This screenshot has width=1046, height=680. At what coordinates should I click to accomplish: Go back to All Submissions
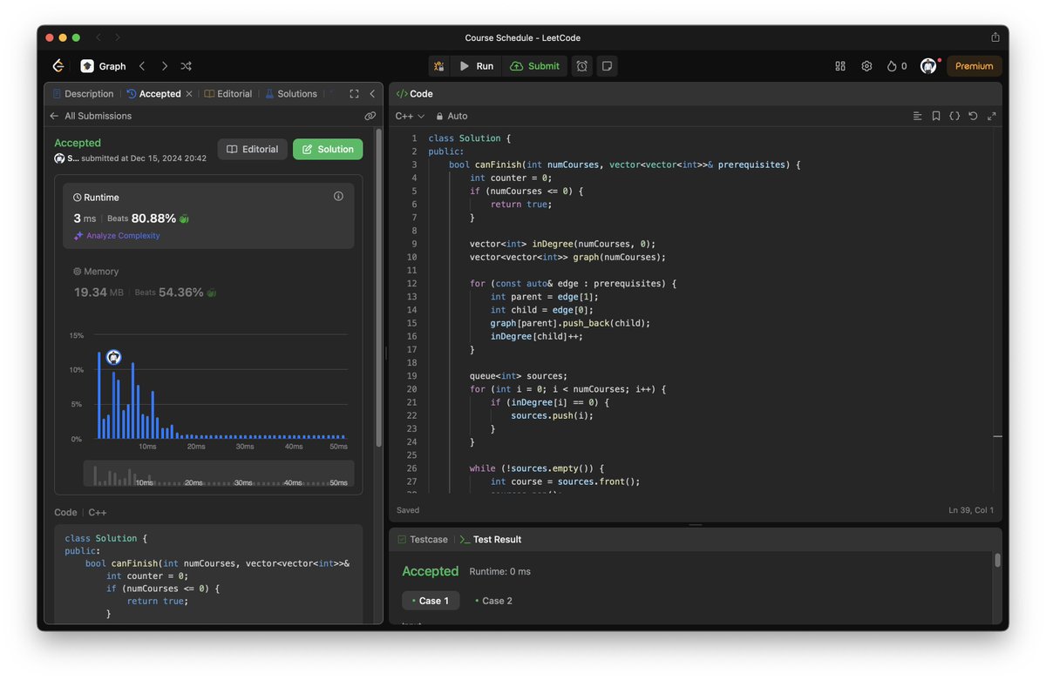click(91, 116)
